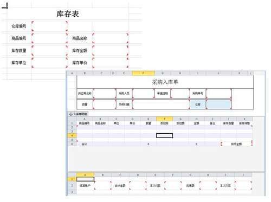Screen dimensions: 271x202
Task: Click the total value 0 under 数量 in the 合计 row
Action: click(x=149, y=144)
